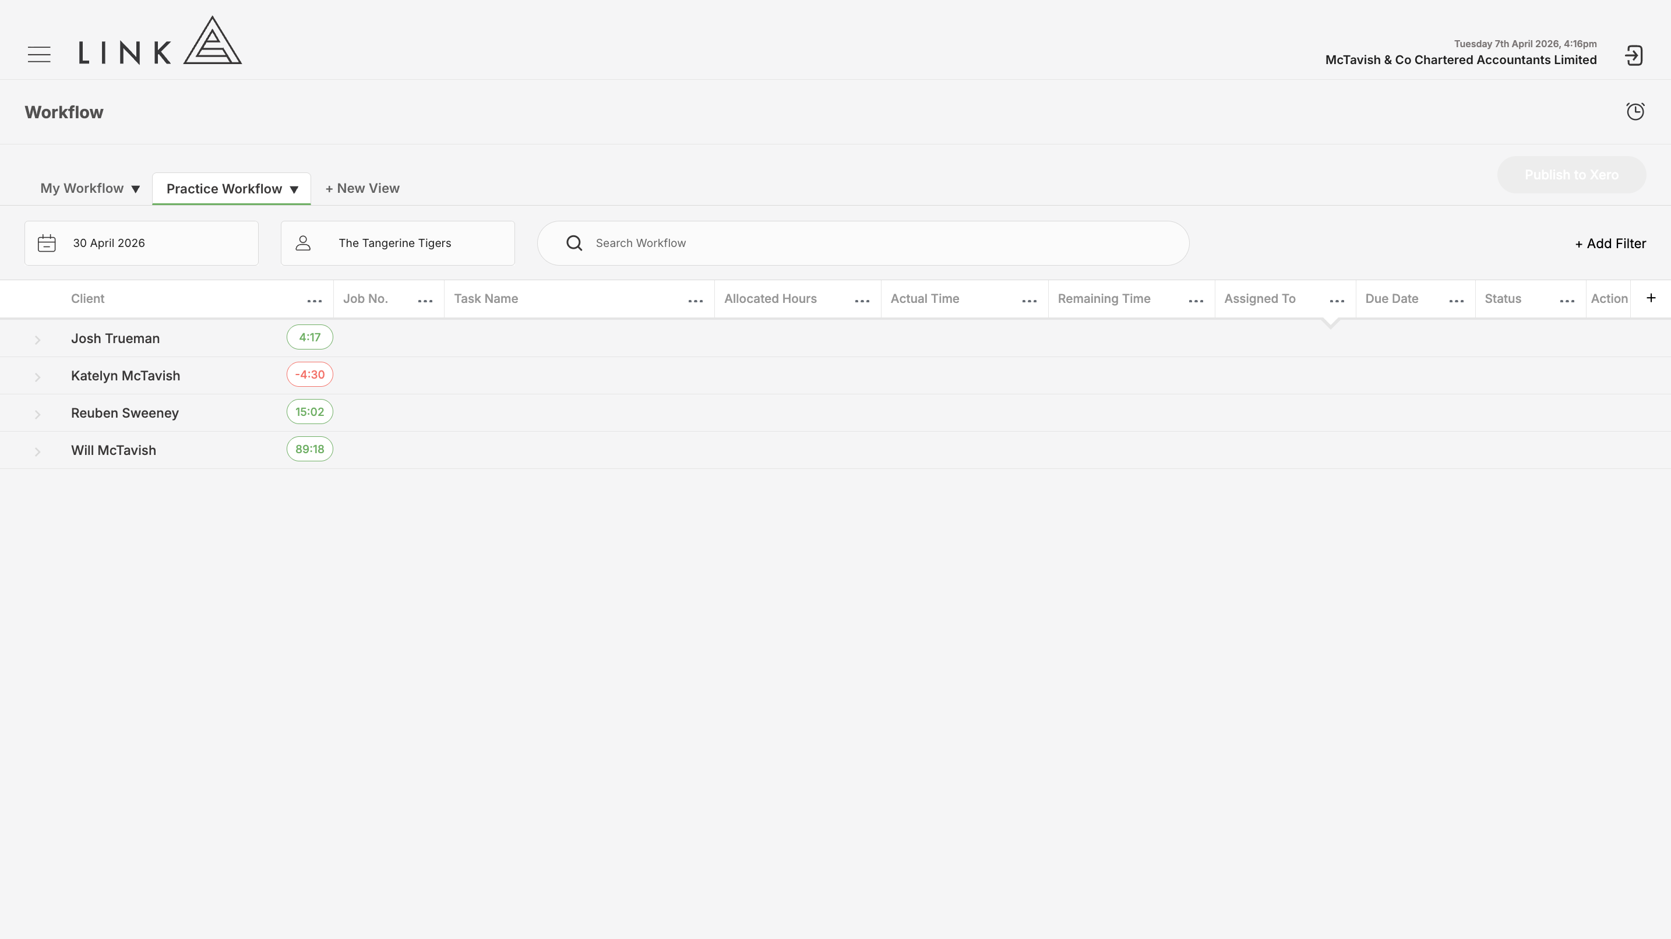Open Status column options ellipsis

[1567, 301]
